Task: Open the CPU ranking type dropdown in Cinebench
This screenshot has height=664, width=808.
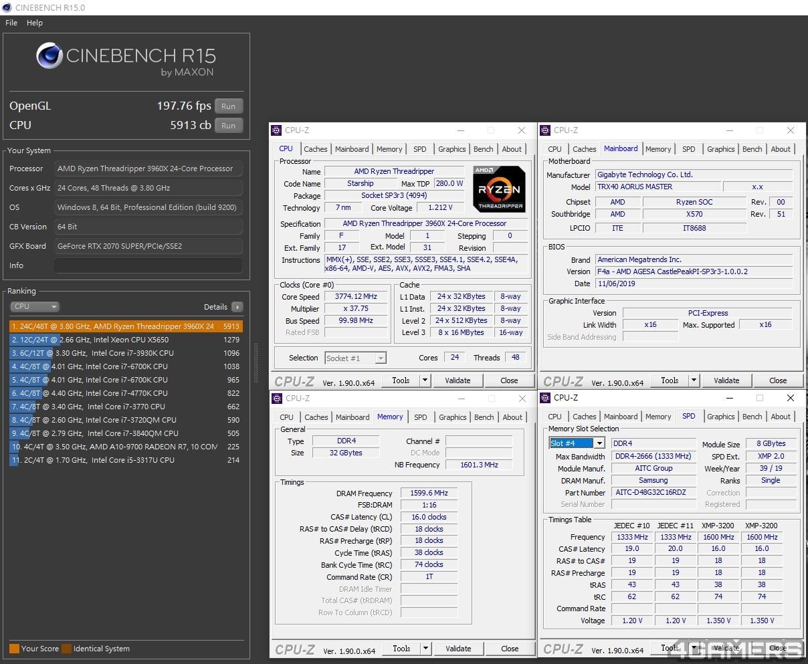Action: 35,307
